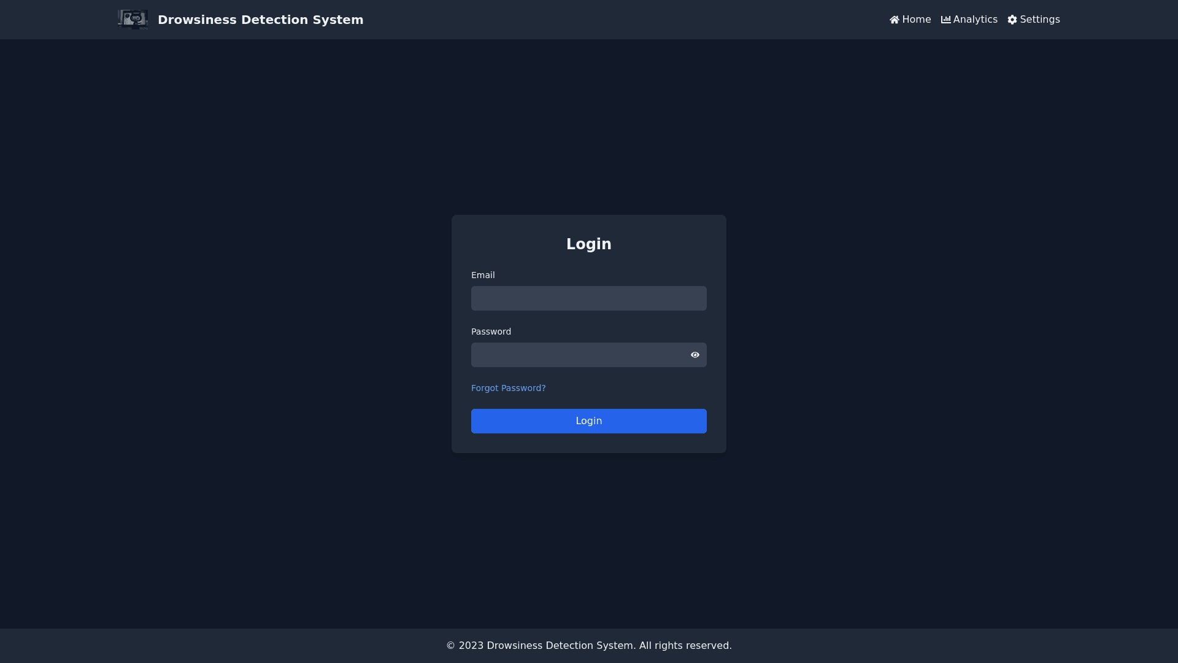This screenshot has height=663, width=1178.
Task: Click the gear icon beside Settings
Action: tap(1012, 20)
